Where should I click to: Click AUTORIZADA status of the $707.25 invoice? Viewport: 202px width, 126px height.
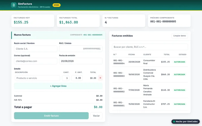(x=180, y=104)
